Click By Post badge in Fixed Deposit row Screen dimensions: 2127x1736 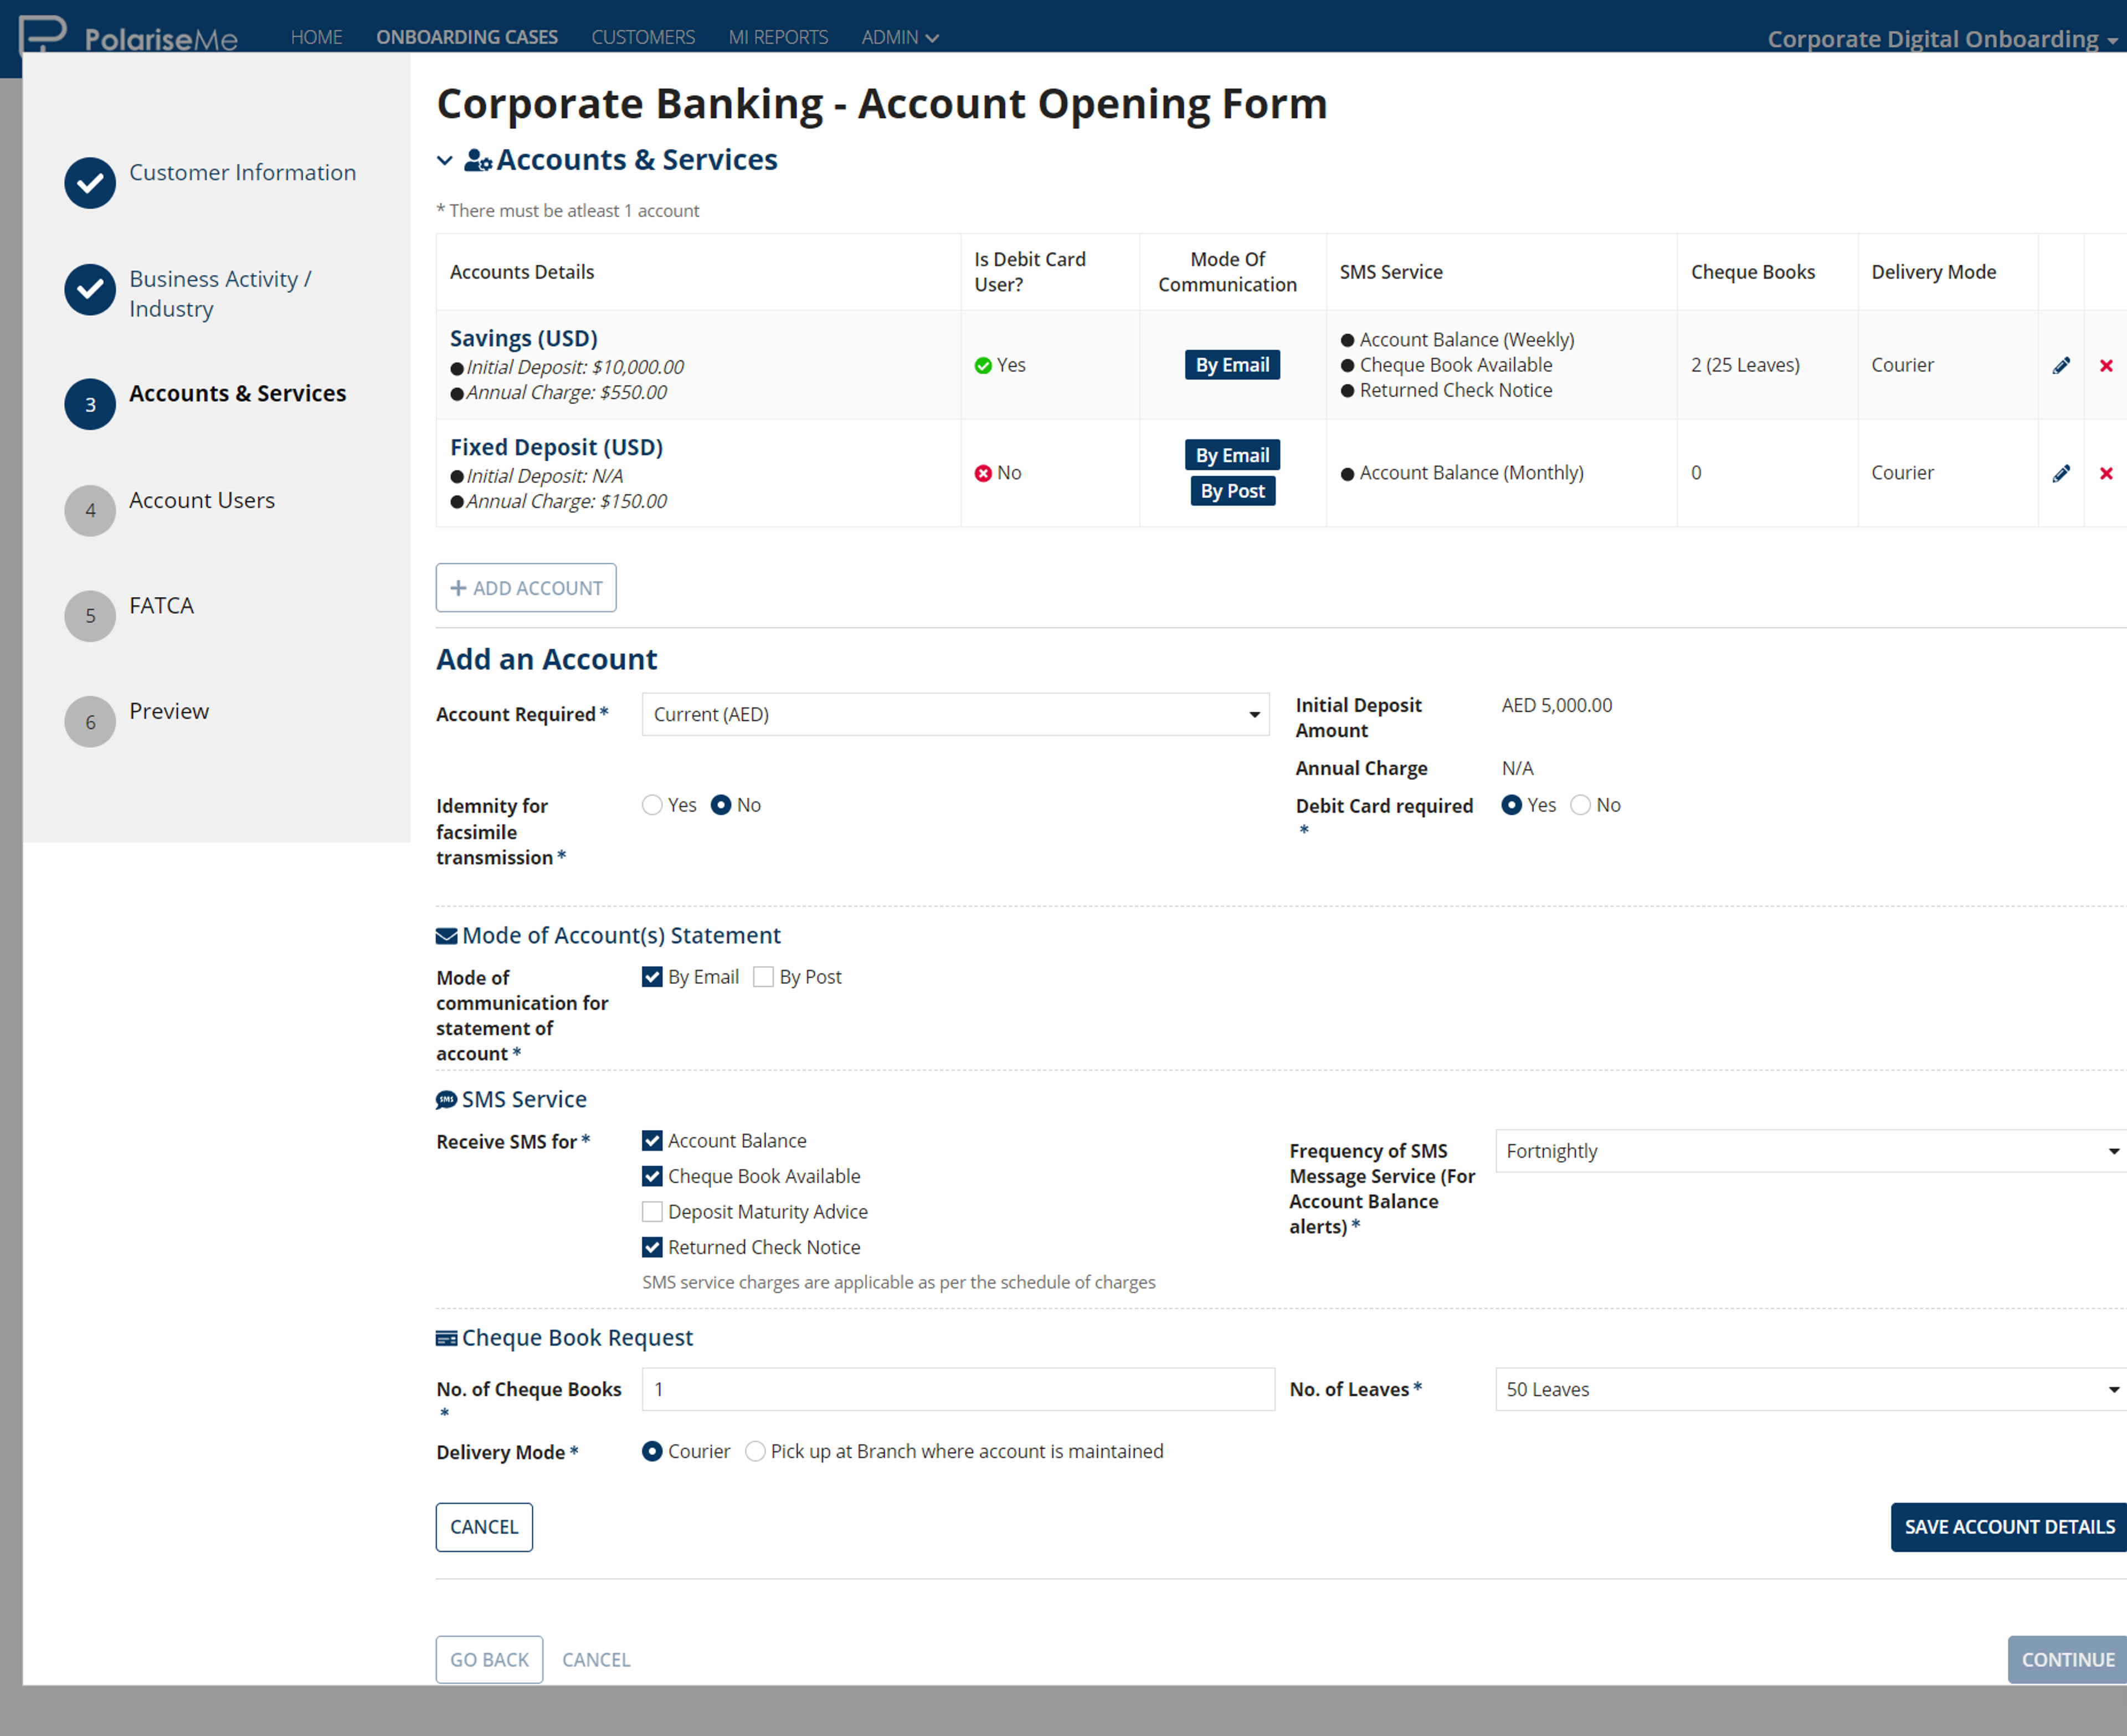[1232, 491]
